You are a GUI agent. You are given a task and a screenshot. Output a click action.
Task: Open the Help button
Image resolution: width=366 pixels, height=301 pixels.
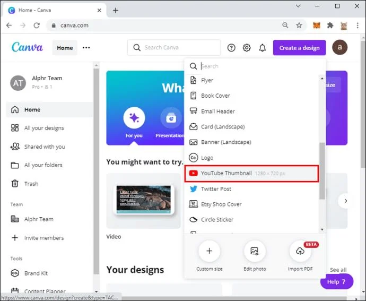click(337, 282)
